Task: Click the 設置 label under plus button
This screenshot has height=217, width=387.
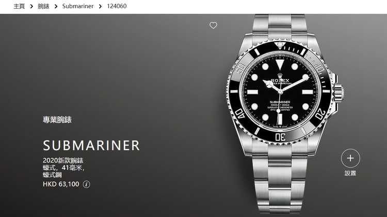Action: pos(350,173)
